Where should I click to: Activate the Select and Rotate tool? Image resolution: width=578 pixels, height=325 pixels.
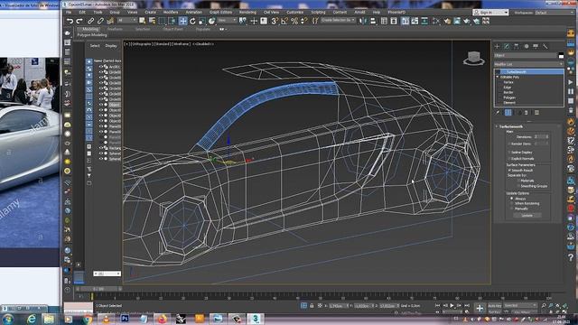click(192, 22)
